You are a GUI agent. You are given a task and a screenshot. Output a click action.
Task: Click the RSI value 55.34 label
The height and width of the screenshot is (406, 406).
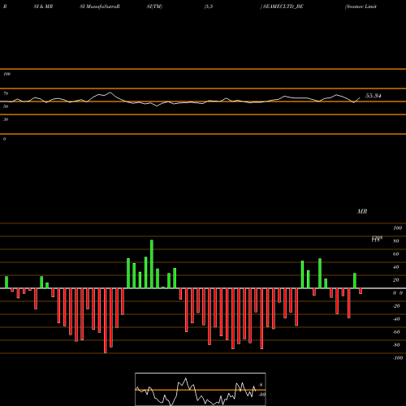point(374,96)
